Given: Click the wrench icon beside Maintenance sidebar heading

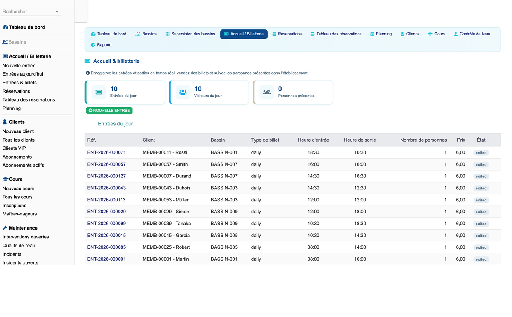Looking at the screenshot, I should (5, 228).
